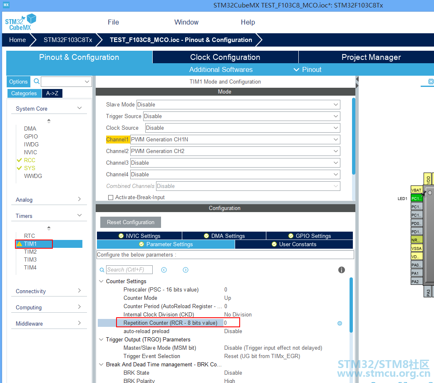
Task: Open the User Constants tab
Action: pos(294,244)
